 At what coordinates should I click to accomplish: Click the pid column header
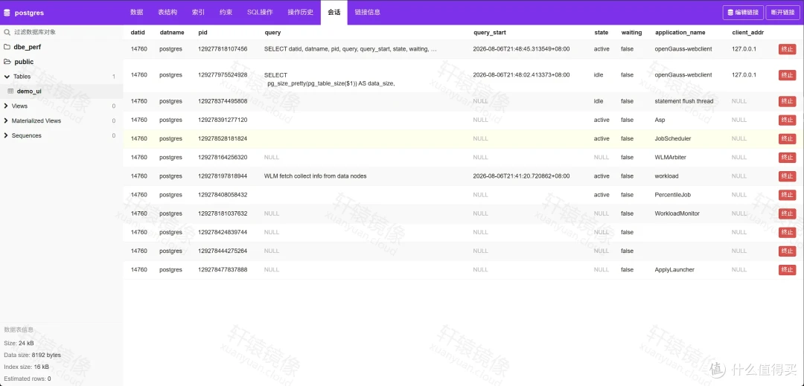click(202, 32)
